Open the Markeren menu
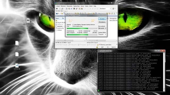170x95 pixels. tap(63, 6)
